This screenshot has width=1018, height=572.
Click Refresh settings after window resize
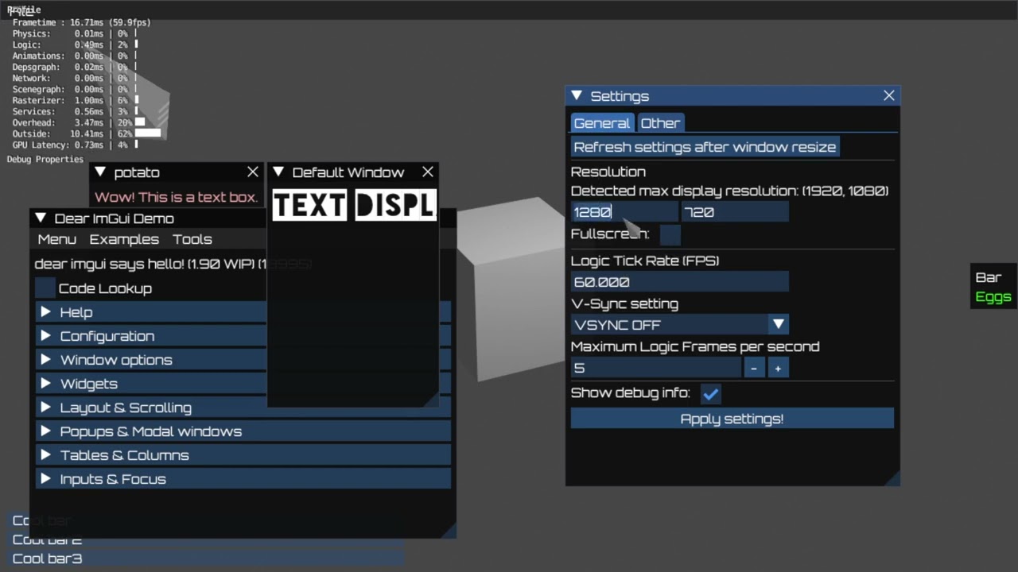tap(705, 147)
